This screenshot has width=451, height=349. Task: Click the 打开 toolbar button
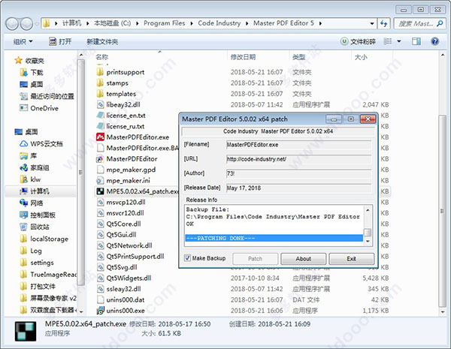(60, 41)
